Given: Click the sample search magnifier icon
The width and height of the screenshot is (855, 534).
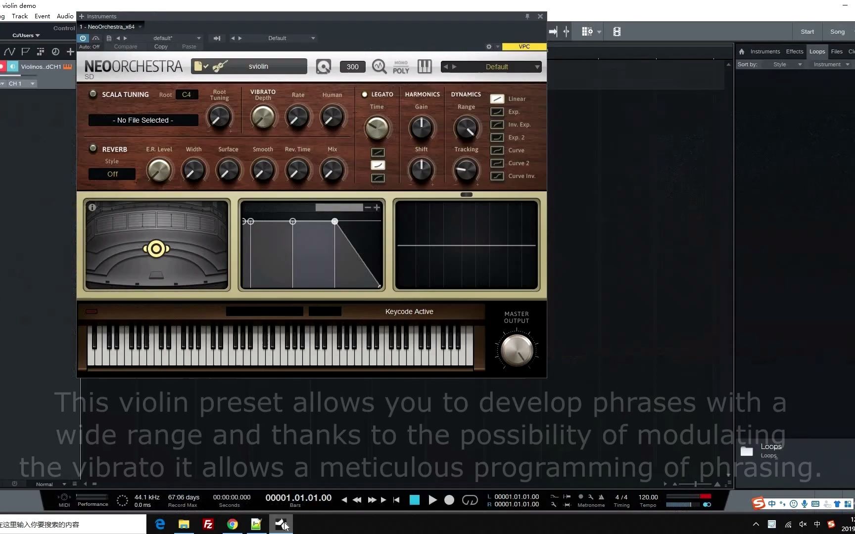Looking at the screenshot, I should tap(324, 66).
